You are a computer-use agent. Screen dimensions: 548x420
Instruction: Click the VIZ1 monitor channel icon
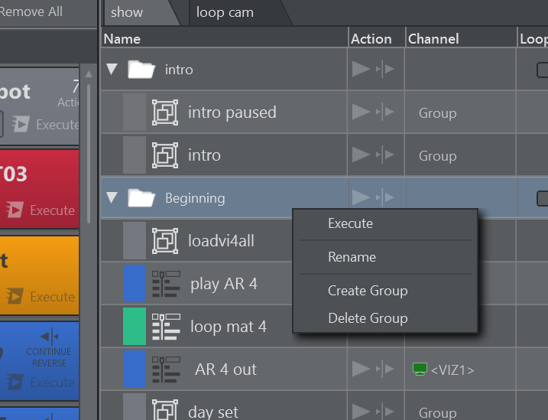tap(420, 370)
